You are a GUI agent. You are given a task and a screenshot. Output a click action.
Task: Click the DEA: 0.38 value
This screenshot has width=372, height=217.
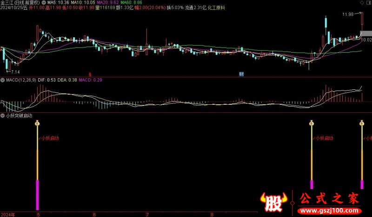67,80
